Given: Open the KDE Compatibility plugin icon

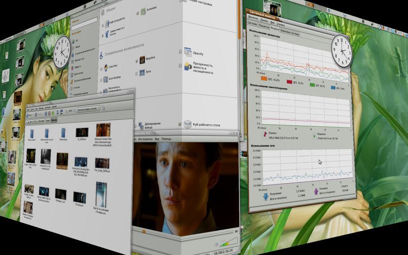Looking at the screenshot, I should 107,23.
